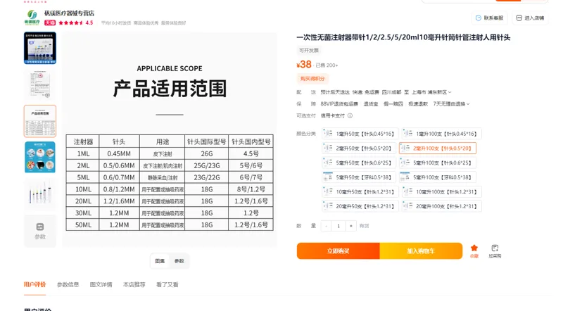Select option 20毫升50支【针头1.2*31】
Viewport: 563px width, 311px height.
click(x=360, y=206)
